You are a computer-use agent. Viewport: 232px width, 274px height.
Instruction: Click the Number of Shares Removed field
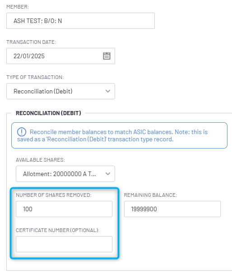(x=64, y=209)
